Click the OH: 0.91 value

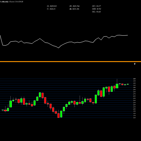(x=96, y=9)
